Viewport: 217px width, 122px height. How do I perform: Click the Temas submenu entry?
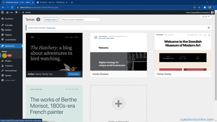(4, 52)
